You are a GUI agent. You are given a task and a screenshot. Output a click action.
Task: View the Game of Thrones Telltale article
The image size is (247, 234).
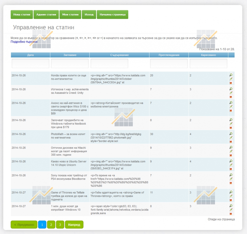pos(231,192)
